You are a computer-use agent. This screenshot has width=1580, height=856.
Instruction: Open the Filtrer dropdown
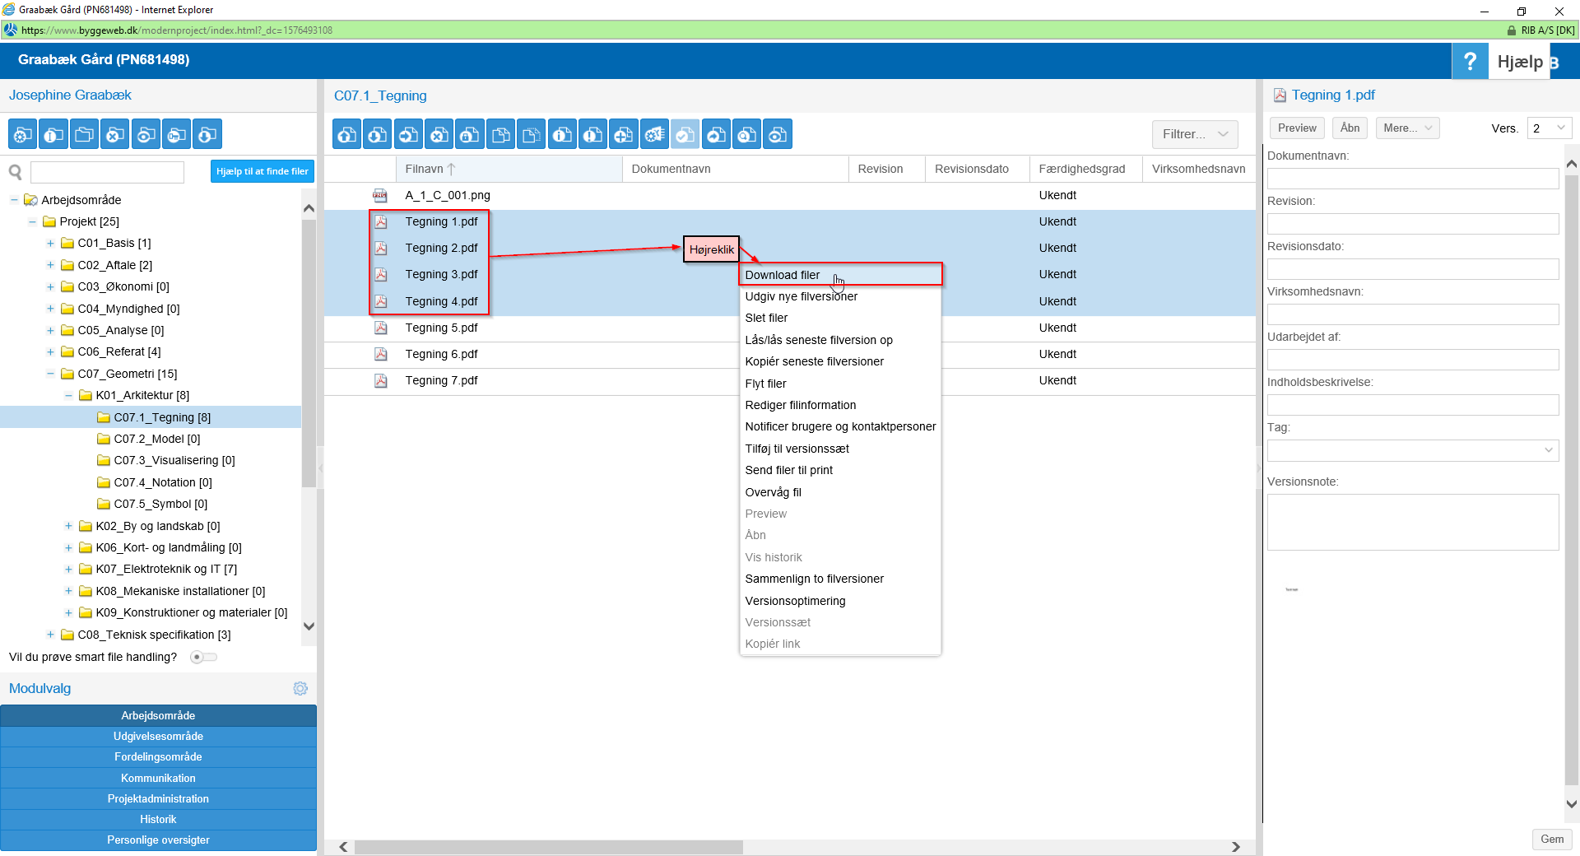pos(1195,134)
